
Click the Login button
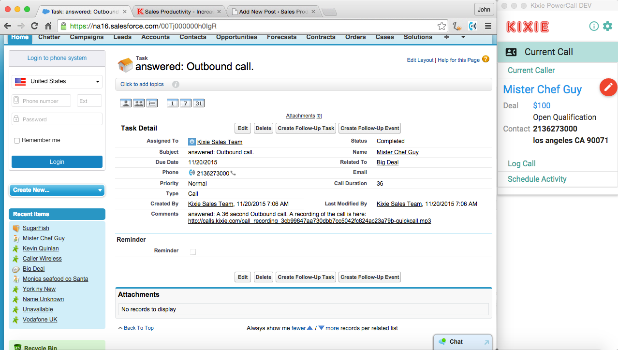click(57, 162)
